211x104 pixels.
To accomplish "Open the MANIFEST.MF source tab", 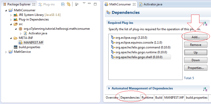I will click(174, 98).
